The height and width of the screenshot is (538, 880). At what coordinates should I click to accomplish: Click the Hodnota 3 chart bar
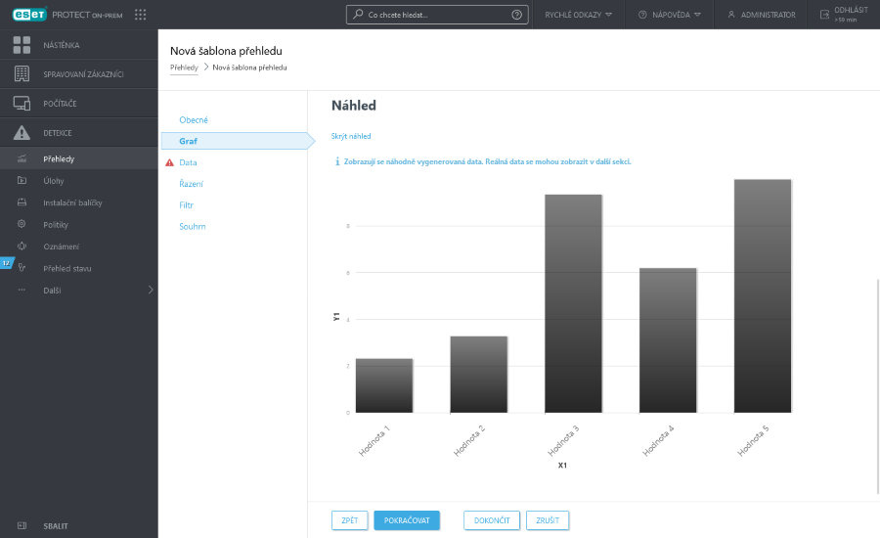pos(574,304)
